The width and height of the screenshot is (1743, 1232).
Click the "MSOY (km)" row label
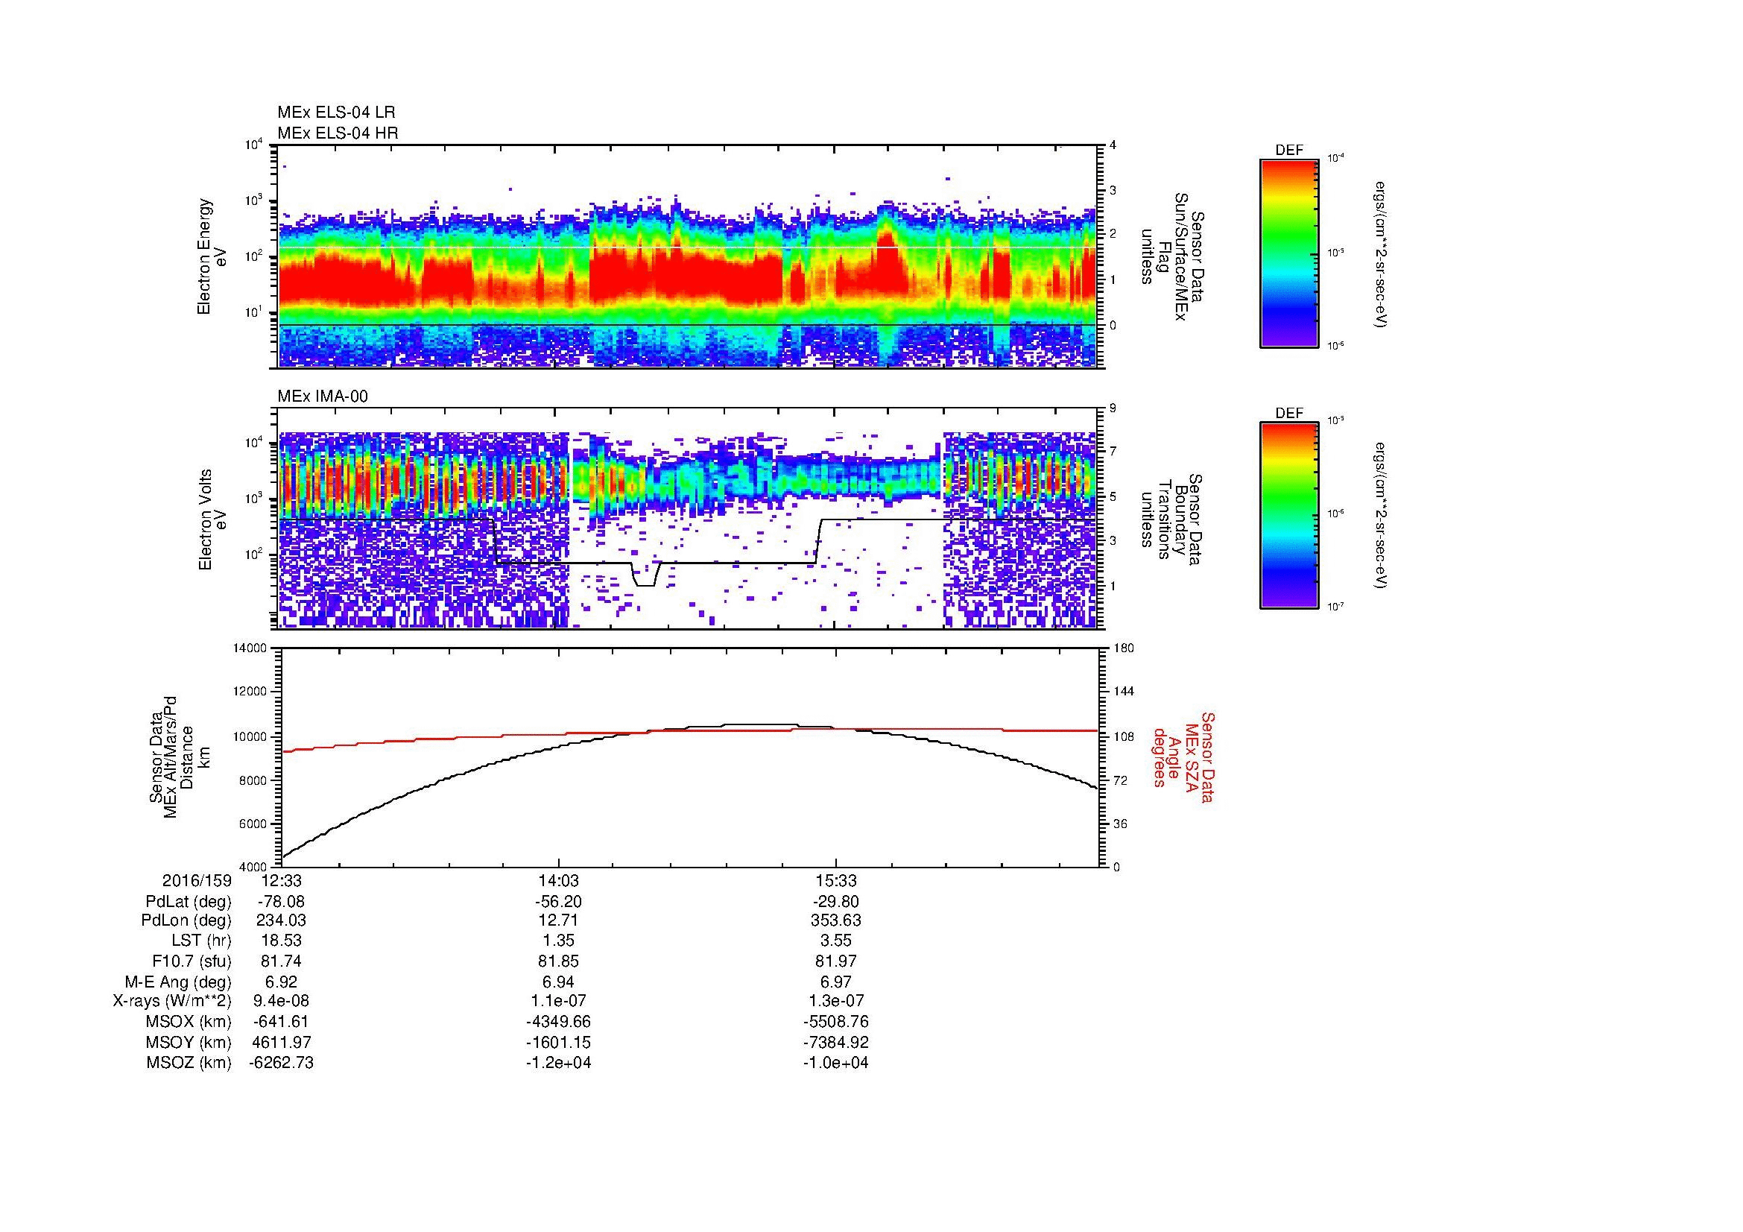[x=189, y=1042]
